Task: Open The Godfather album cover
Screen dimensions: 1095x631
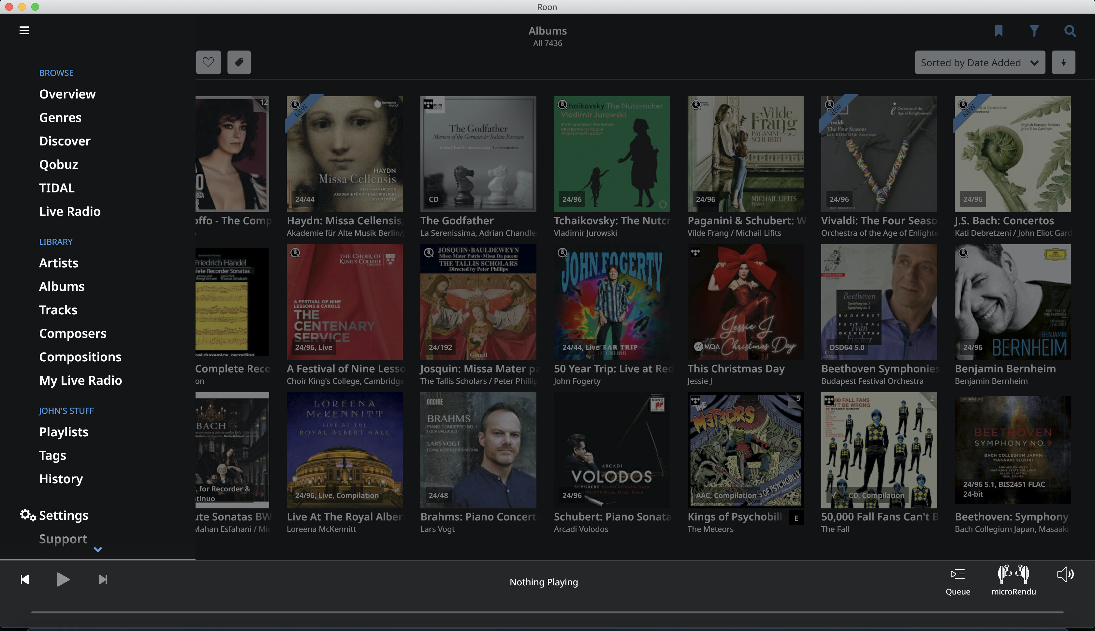Action: (478, 154)
